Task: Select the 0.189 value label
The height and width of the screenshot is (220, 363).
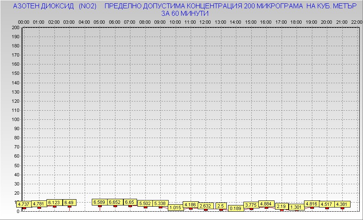Action: [236, 208]
